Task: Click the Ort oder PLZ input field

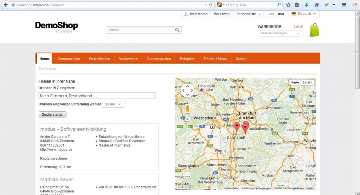Action: (97, 96)
